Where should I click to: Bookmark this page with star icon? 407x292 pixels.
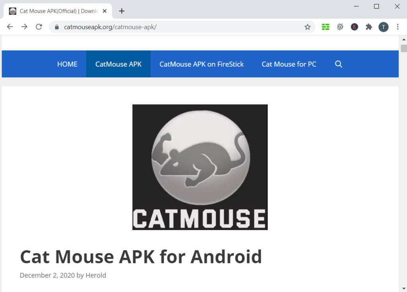(308, 27)
